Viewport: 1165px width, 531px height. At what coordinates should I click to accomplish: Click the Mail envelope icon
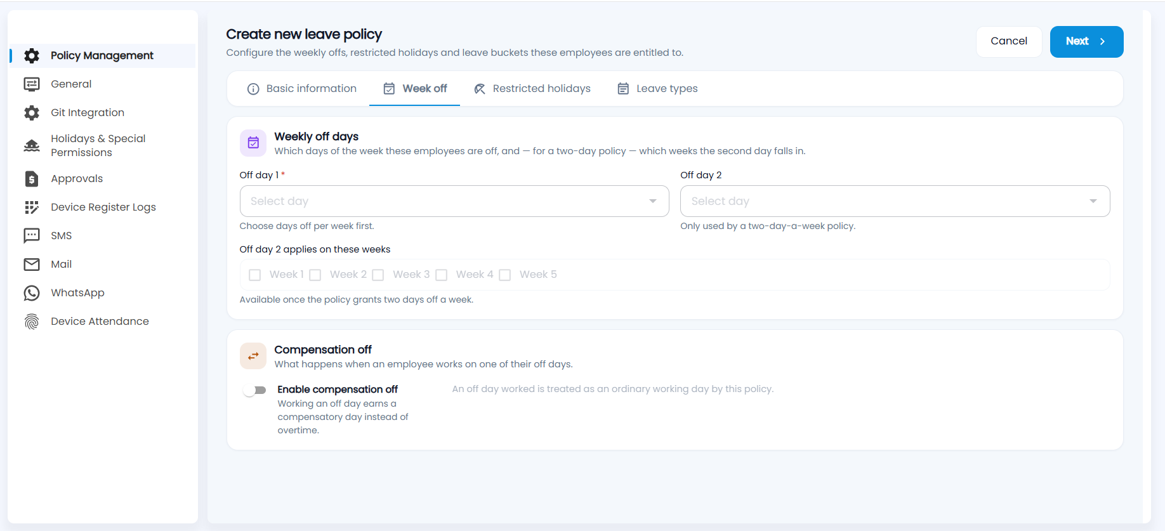[32, 265]
